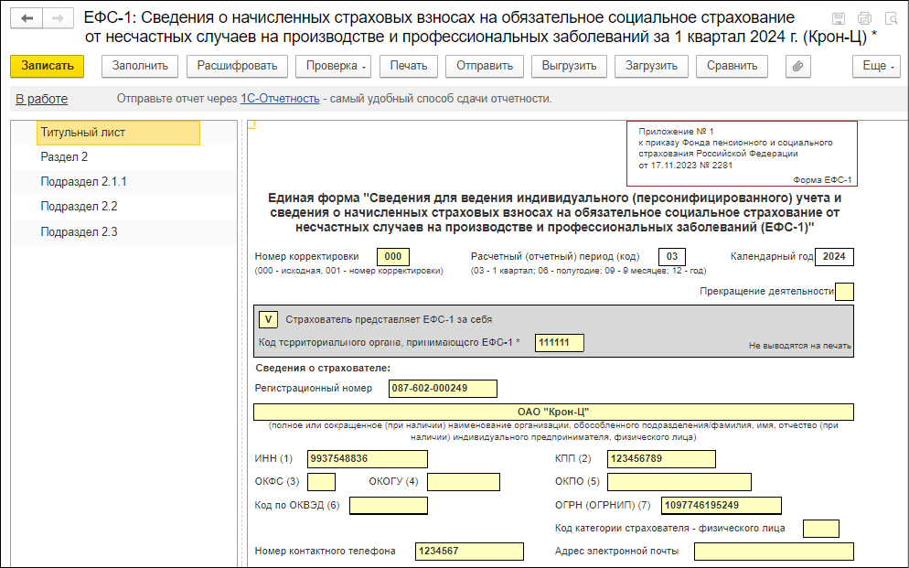Viewport: 909px width, 568px height.
Task: Click the forward navigation arrow
Action: (x=57, y=18)
